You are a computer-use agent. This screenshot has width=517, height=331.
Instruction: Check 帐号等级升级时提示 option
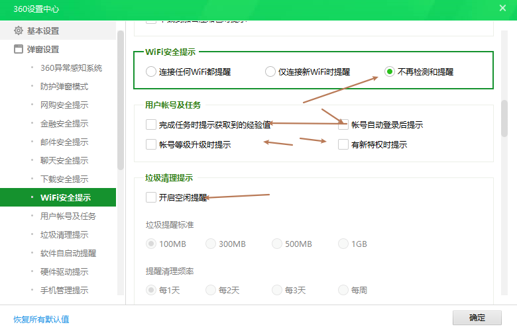[x=151, y=144]
